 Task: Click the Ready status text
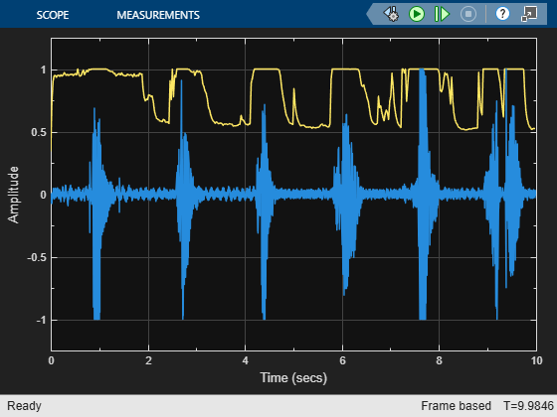pyautogui.click(x=24, y=406)
